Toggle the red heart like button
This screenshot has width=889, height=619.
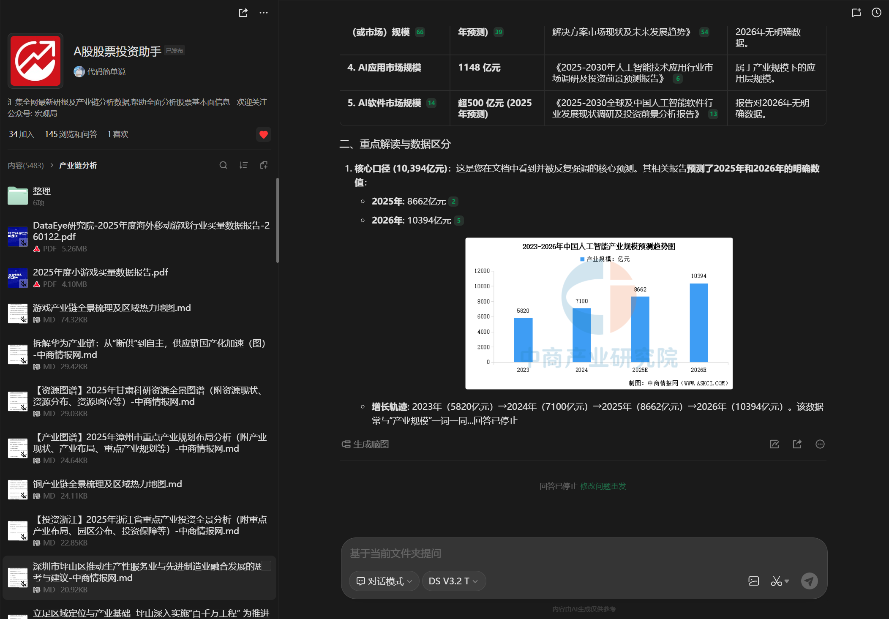coord(263,134)
